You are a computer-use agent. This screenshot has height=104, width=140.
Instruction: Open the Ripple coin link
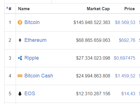32,58
